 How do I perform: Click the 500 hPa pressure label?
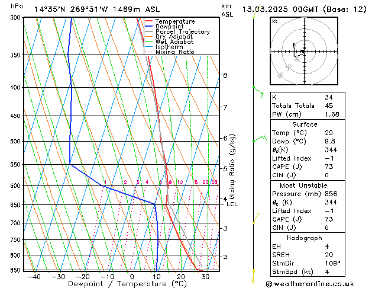(x=15, y=142)
